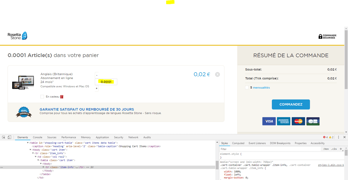Collapse the tr class item_info node
Screen dimensions: 348x180
[33, 153]
